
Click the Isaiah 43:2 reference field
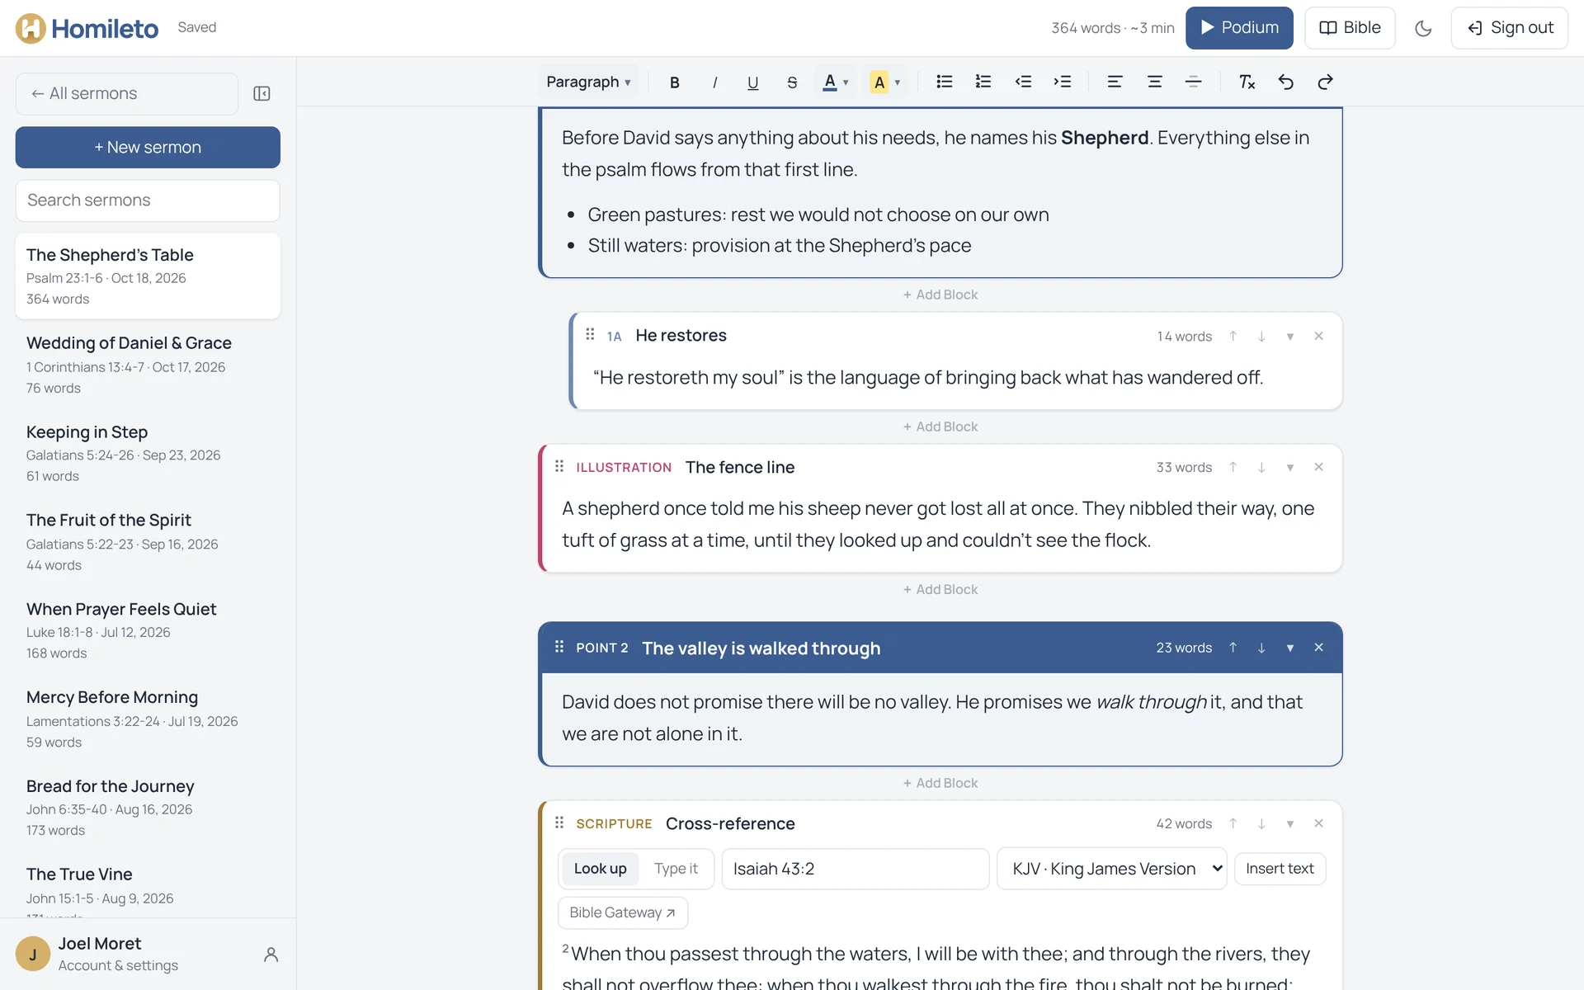[856, 869]
